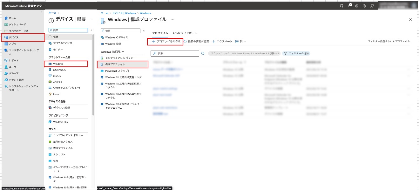Viewport: 419px width, 190px height.
Task: Click the Windows breadcrumb link
Action: pyautogui.click(x=145, y=13)
